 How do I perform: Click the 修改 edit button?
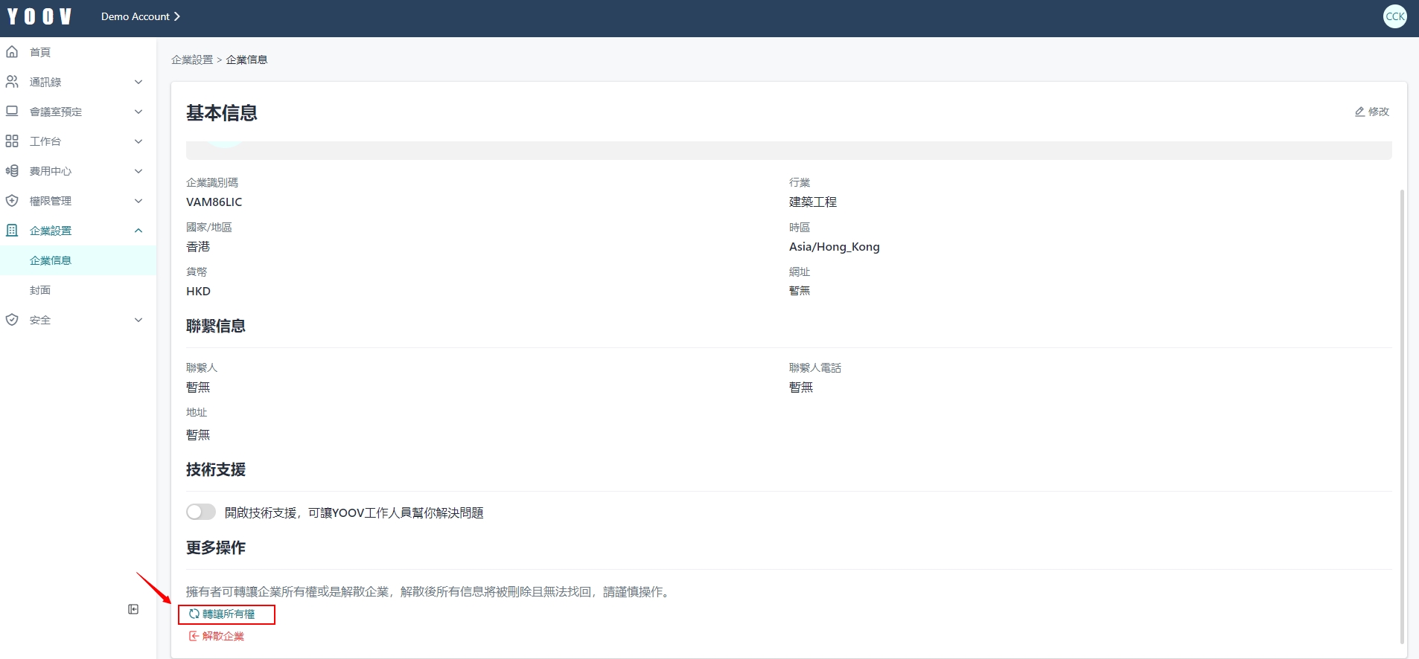pyautogui.click(x=1372, y=112)
